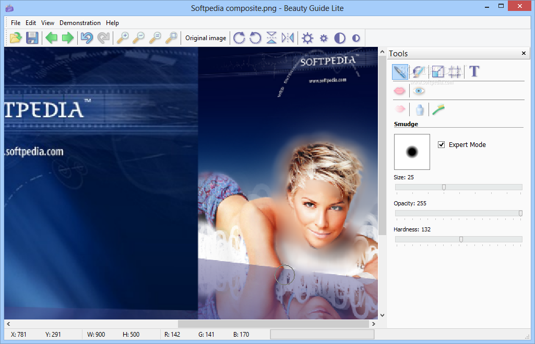535x344 pixels.
Task: Click the application icon in the title bar
Action: [x=9, y=8]
